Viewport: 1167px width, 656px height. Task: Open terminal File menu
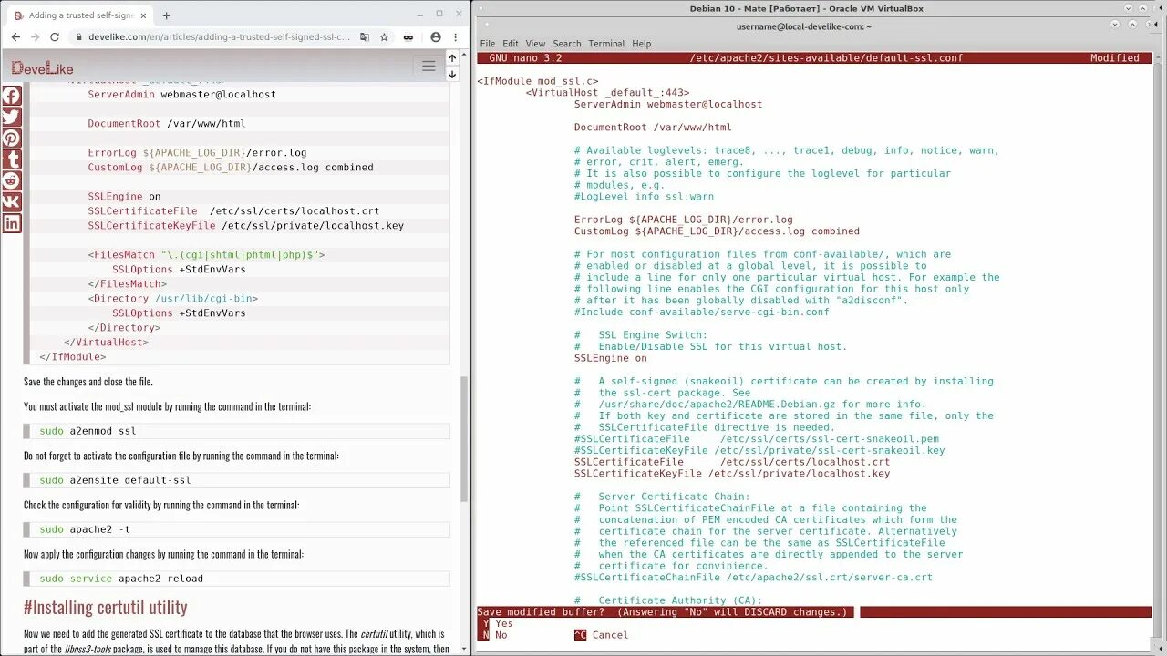point(488,44)
